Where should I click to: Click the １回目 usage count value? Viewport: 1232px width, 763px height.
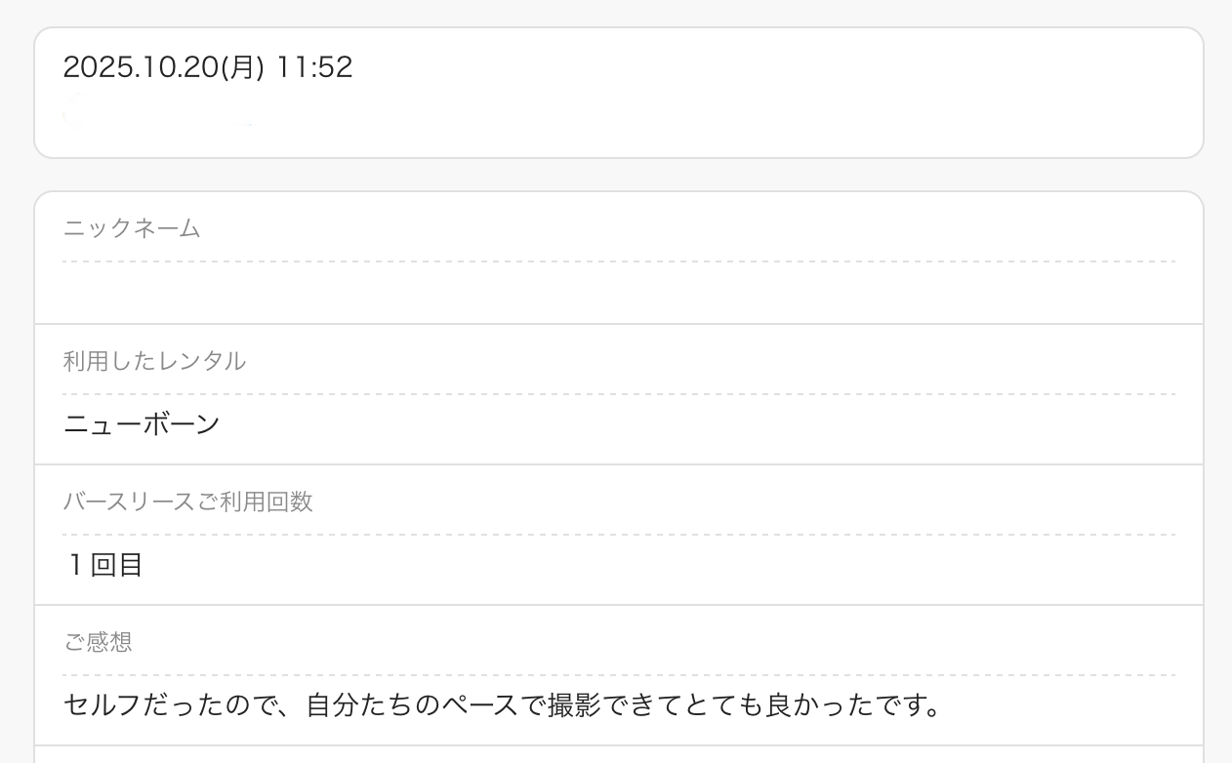(x=103, y=565)
